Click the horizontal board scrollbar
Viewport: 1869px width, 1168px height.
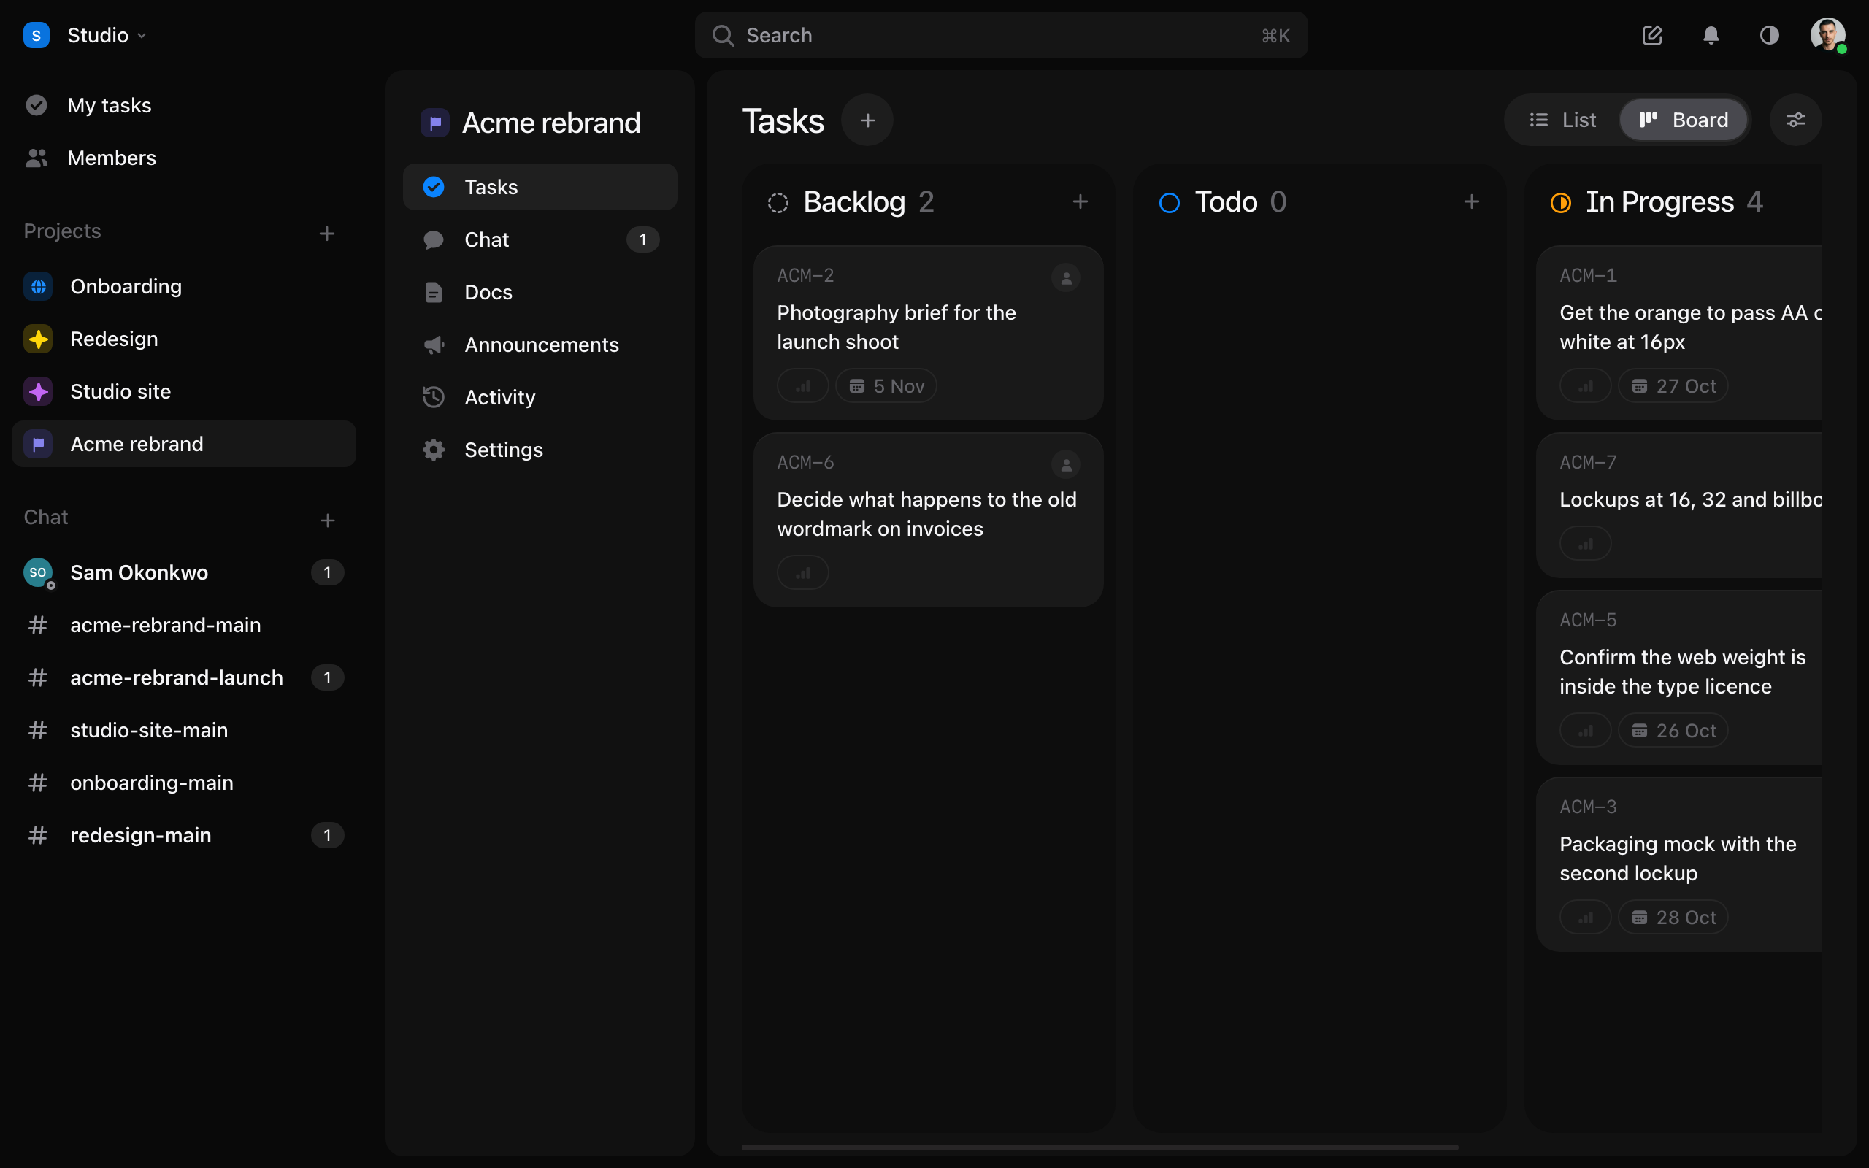coord(1099,1147)
